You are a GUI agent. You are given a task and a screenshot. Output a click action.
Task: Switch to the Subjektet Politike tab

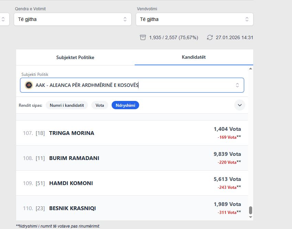coord(75,57)
